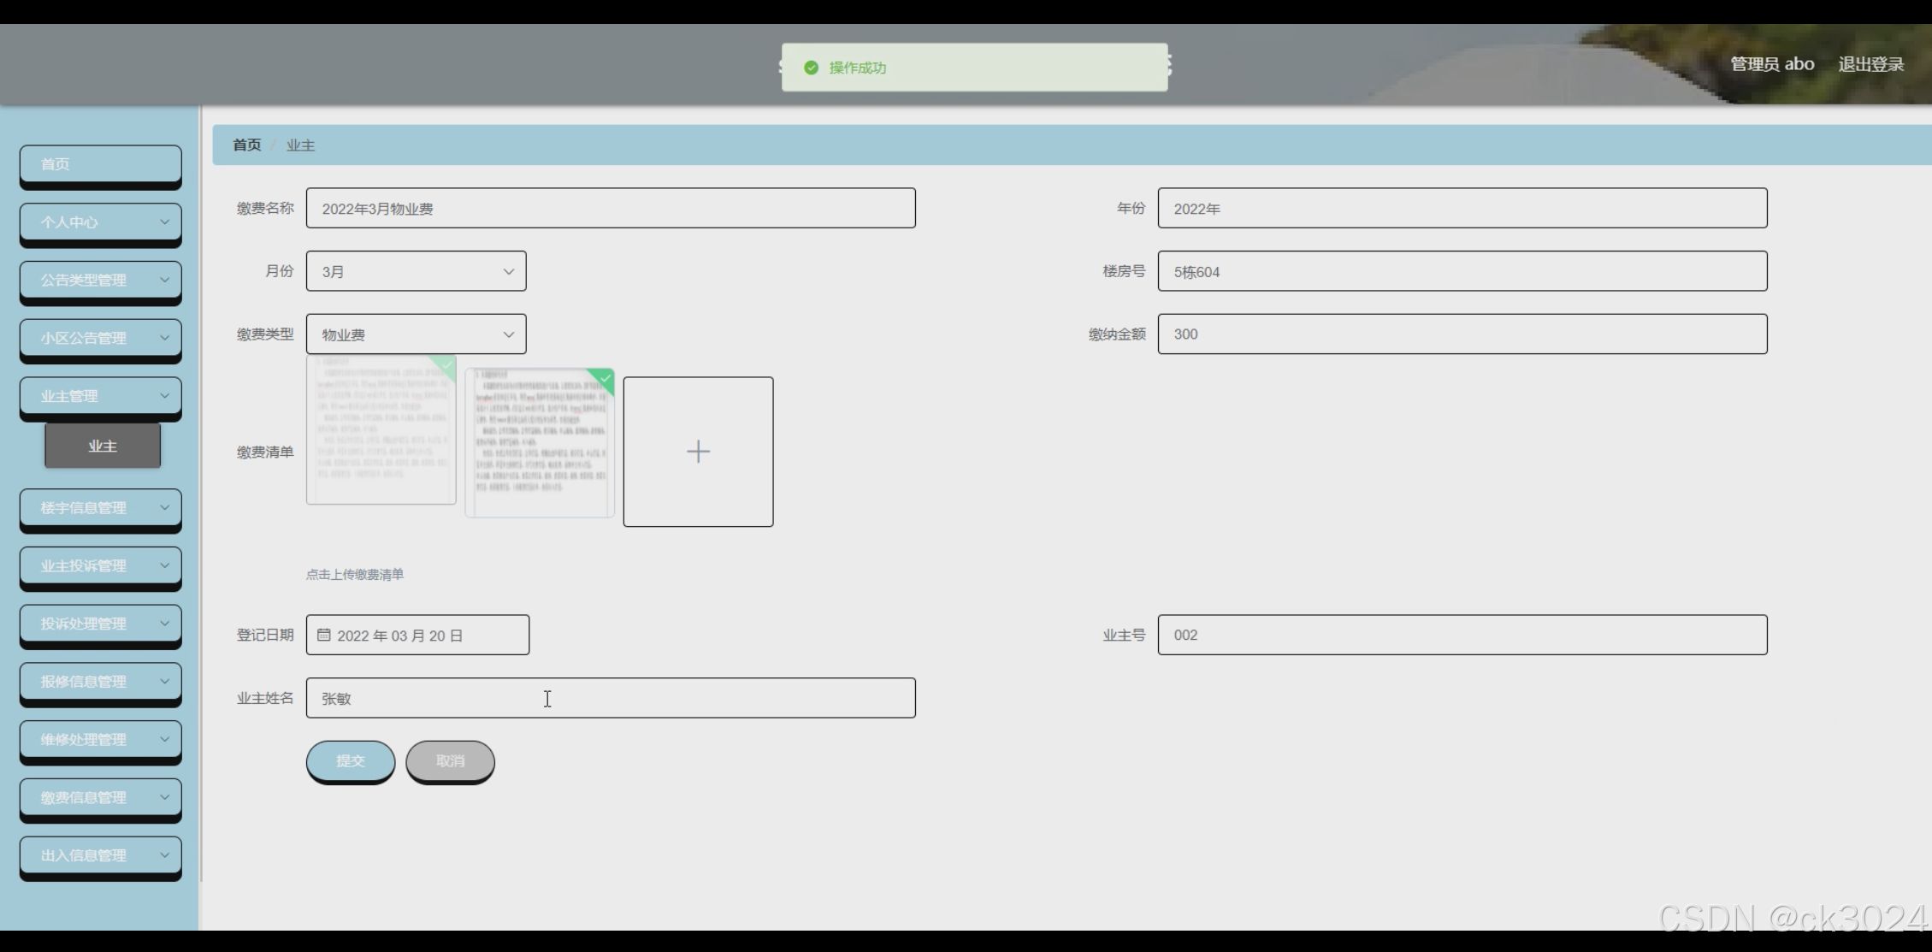Image resolution: width=1932 pixels, height=952 pixels.
Task: Click the 提交 submit button
Action: (351, 760)
